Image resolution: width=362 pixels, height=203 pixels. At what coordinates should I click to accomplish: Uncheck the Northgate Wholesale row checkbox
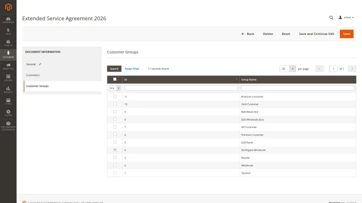pyautogui.click(x=115, y=150)
